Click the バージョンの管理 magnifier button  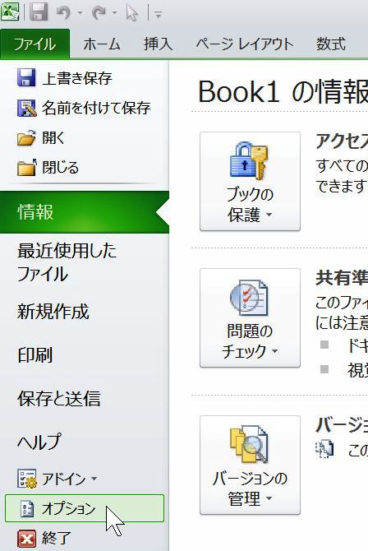(x=250, y=465)
